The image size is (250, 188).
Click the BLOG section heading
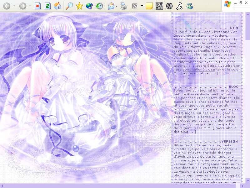tap(233, 87)
